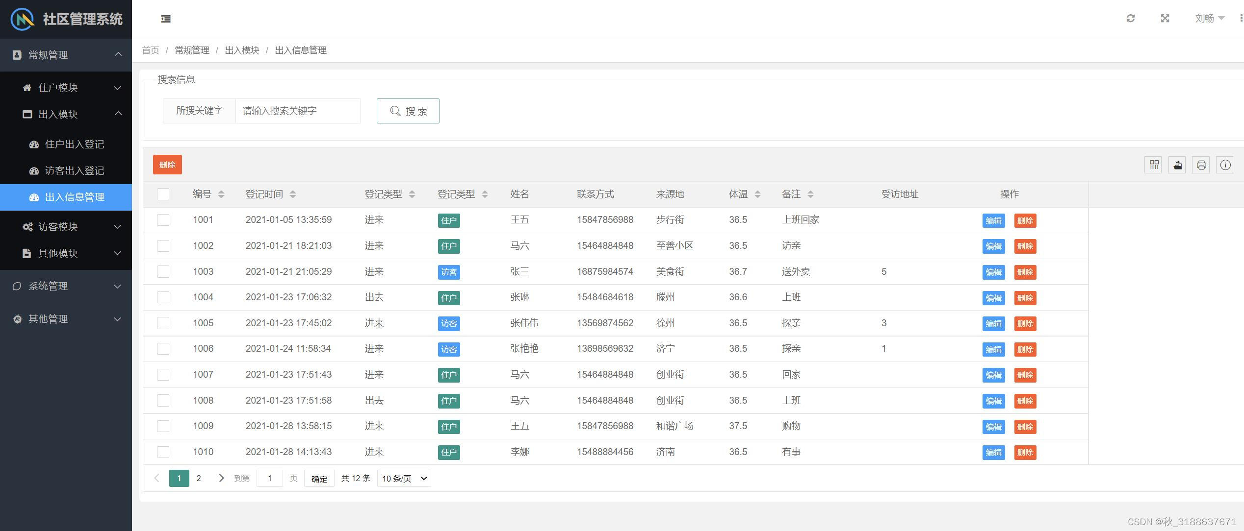Click current page 1 button
Viewport: 1244px width, 531px height.
[x=179, y=478]
